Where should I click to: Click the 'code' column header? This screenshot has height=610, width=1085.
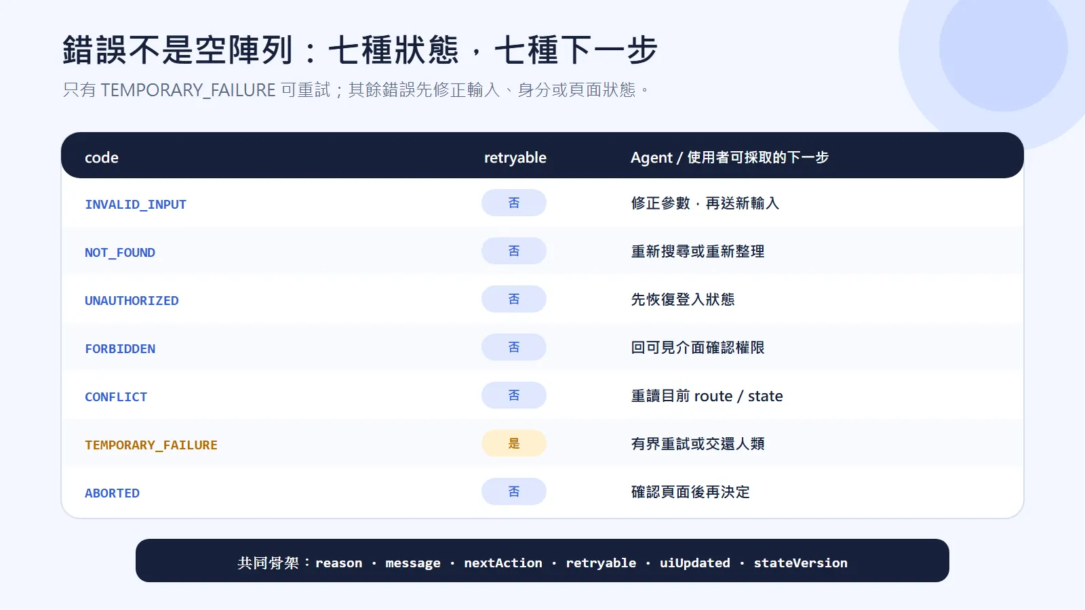(102, 157)
